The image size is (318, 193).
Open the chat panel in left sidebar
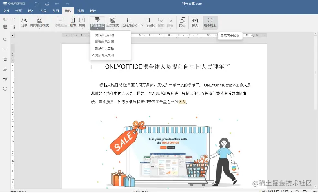5,59
